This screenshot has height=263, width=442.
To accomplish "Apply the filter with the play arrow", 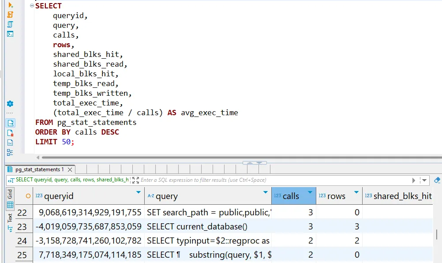I will (x=413, y=180).
